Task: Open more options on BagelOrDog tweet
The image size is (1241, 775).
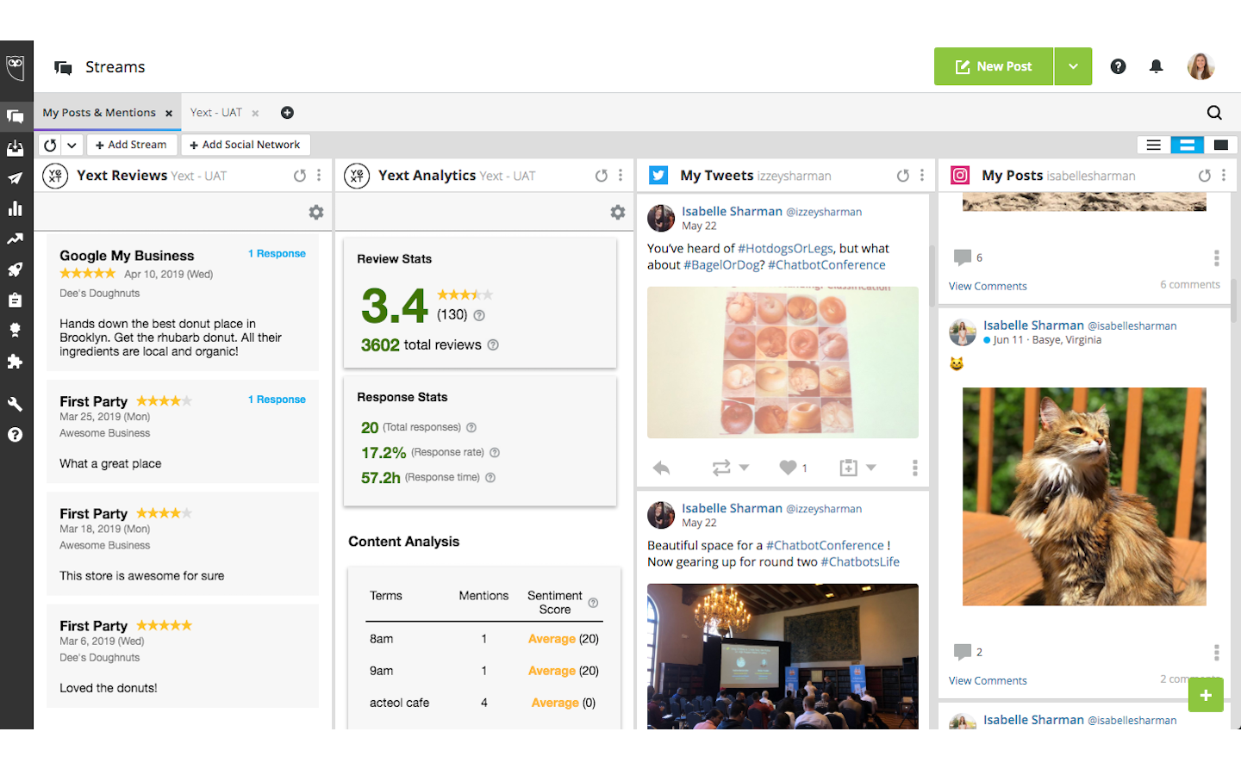Action: click(914, 468)
